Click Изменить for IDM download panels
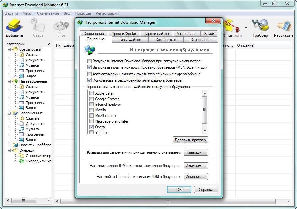The width and height of the screenshot is (297, 209). coord(196,177)
